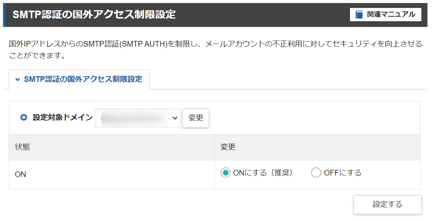The height and width of the screenshot is (221, 432).
Task: Select the SMTP認証の国外アクセス制限設定 tab label
Action: [x=83, y=79]
